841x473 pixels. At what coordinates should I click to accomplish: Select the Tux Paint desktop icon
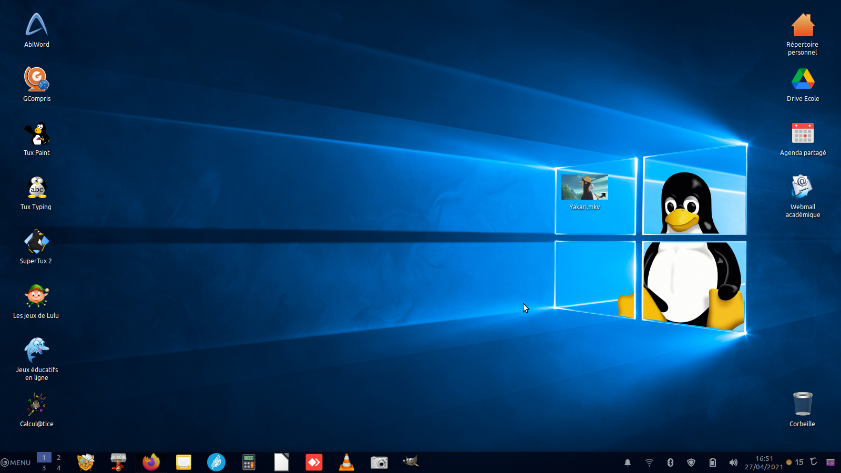pos(37,139)
